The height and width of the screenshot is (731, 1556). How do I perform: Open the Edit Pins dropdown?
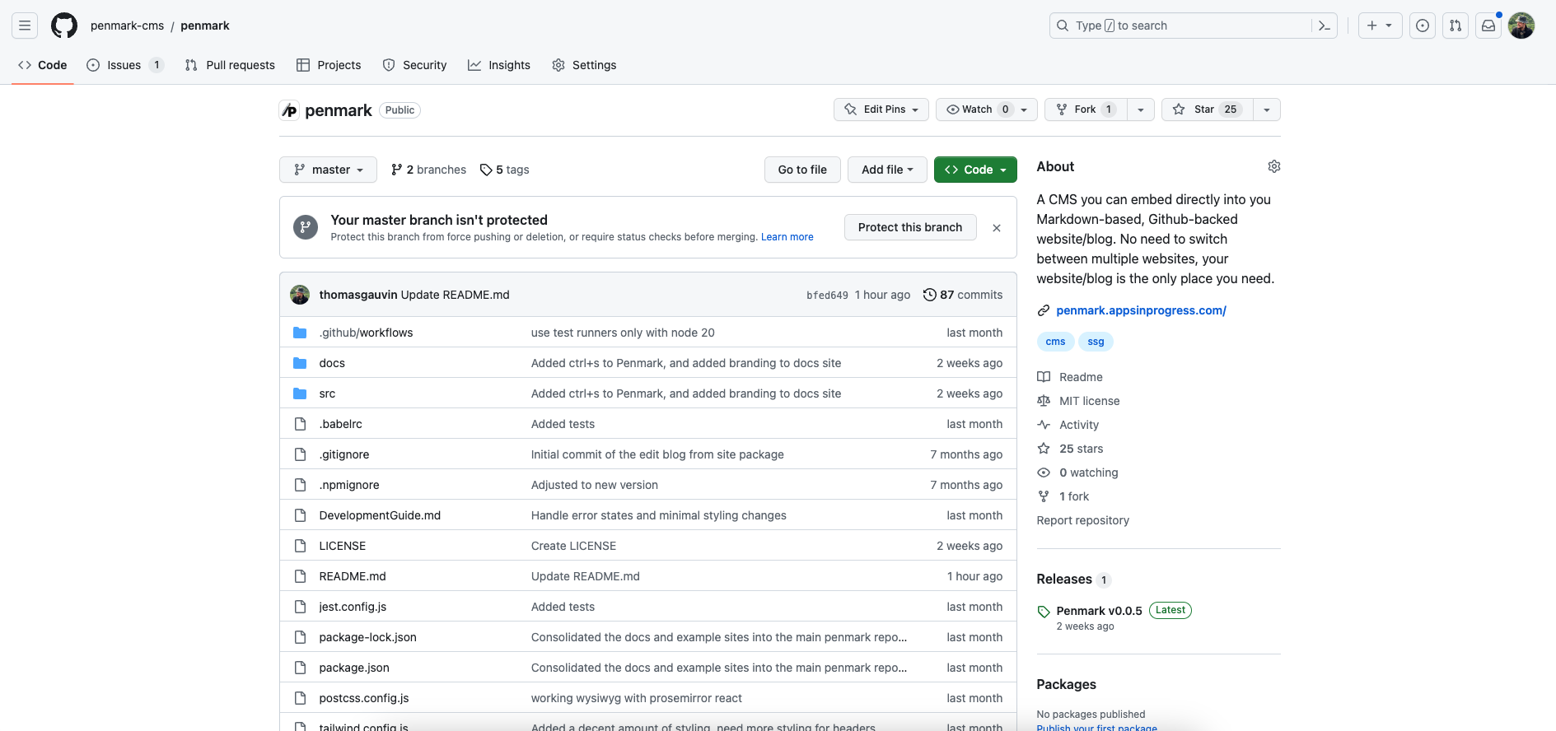pyautogui.click(x=881, y=109)
